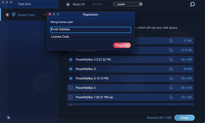Close the Registration dialog
The width and height of the screenshot is (205, 123).
(50, 14)
